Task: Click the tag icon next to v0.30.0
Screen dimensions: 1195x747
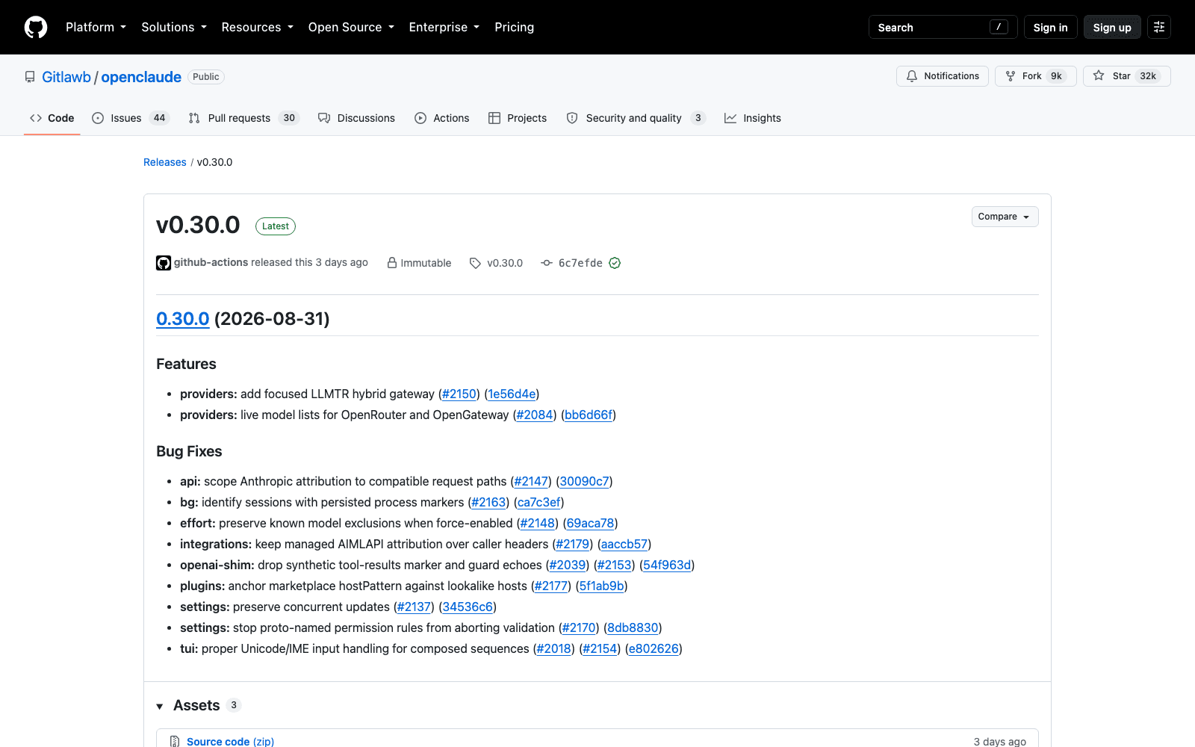Action: click(x=475, y=263)
